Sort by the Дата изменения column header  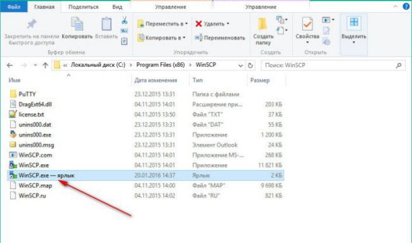coord(156,80)
